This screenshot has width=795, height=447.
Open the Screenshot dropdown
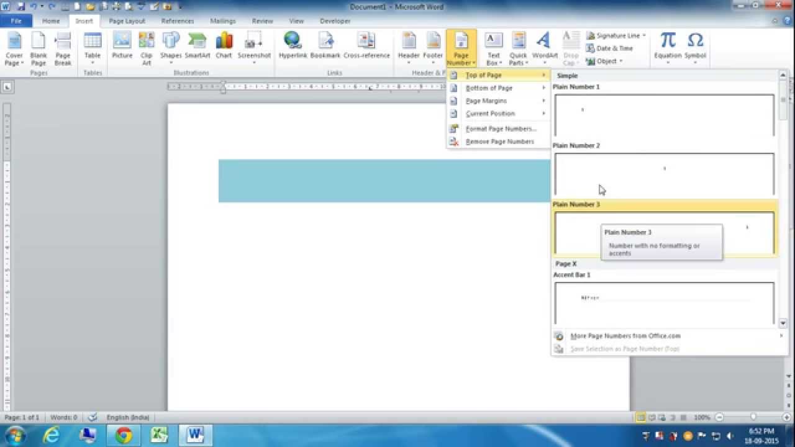click(x=254, y=49)
